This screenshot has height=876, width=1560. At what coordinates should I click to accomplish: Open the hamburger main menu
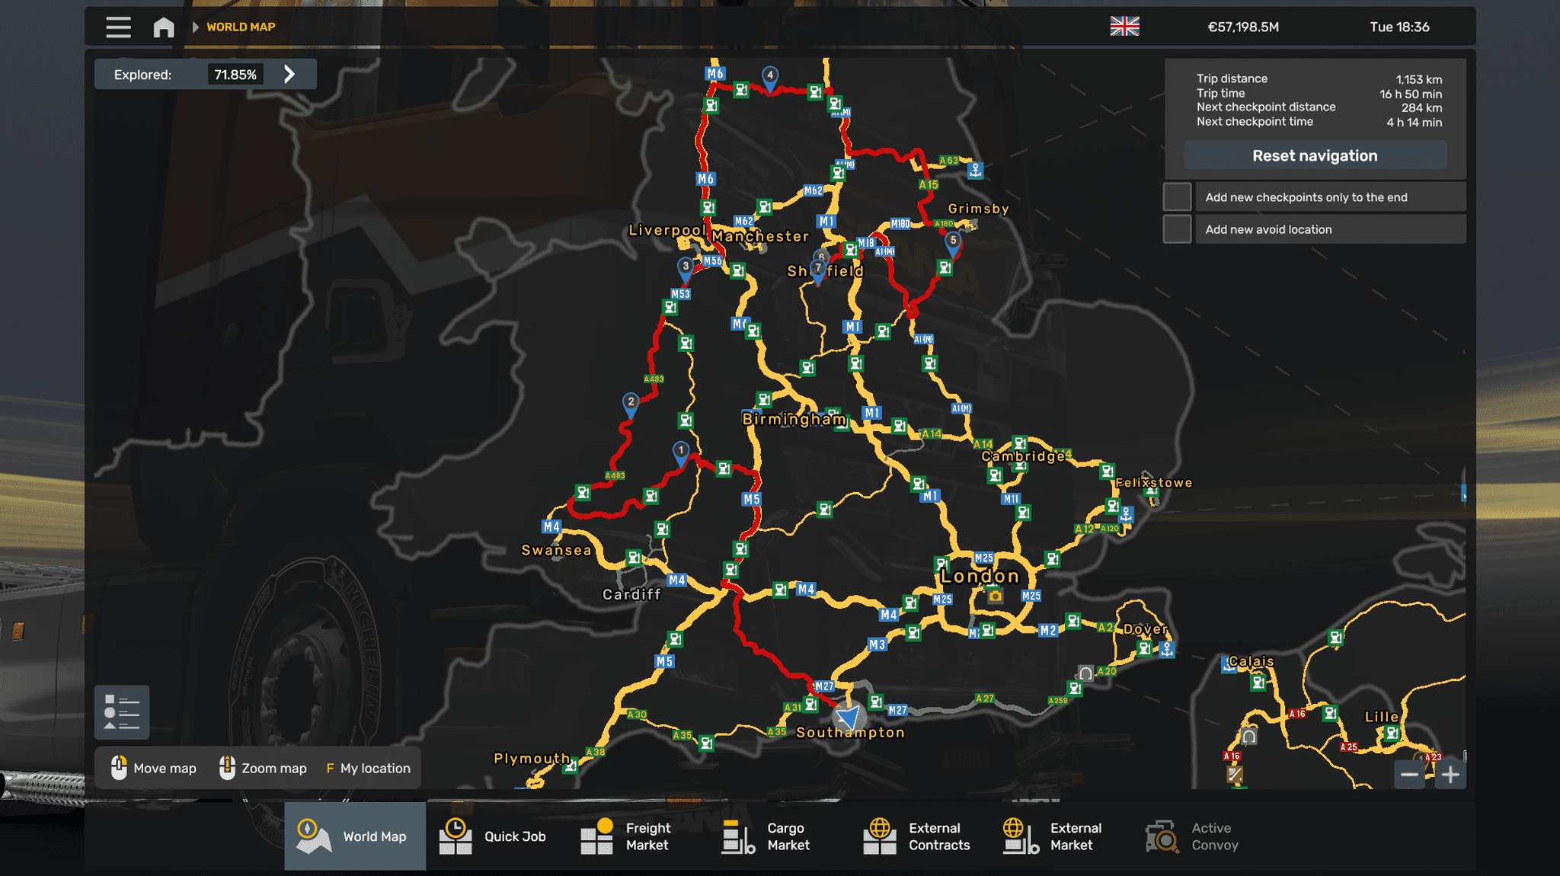point(118,27)
